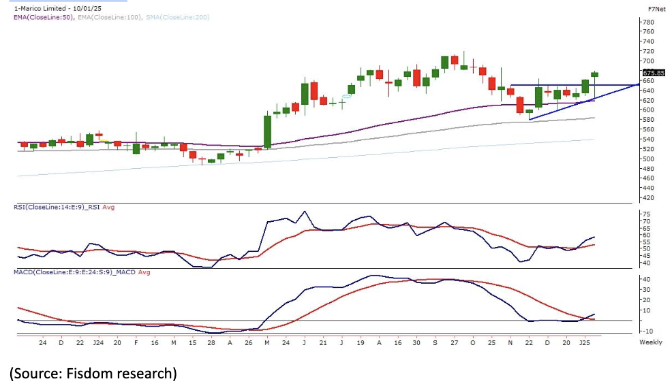Click the J25 date marker on time axis
Screen dimensions: 672x392
coord(585,342)
